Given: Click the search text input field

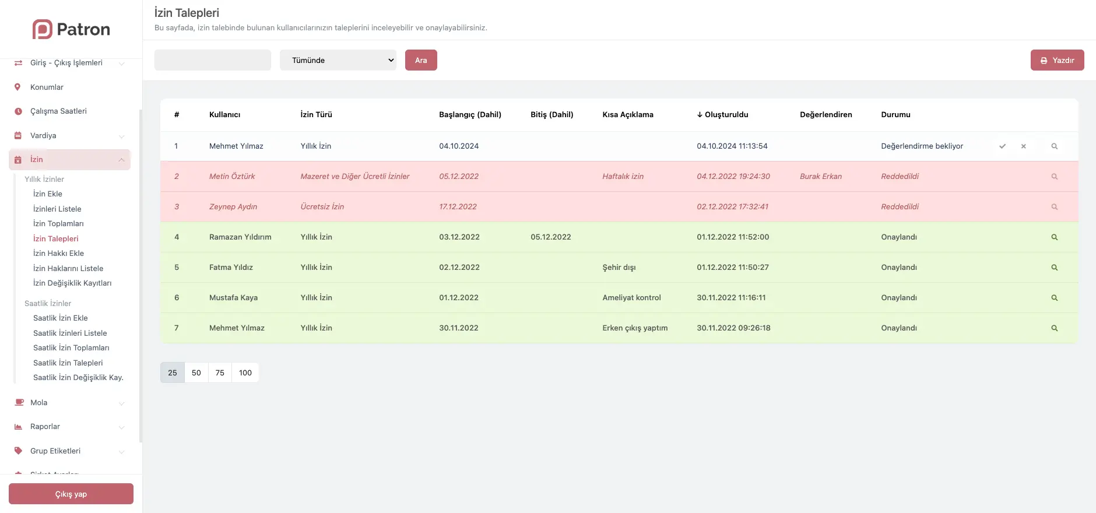Looking at the screenshot, I should 213,60.
